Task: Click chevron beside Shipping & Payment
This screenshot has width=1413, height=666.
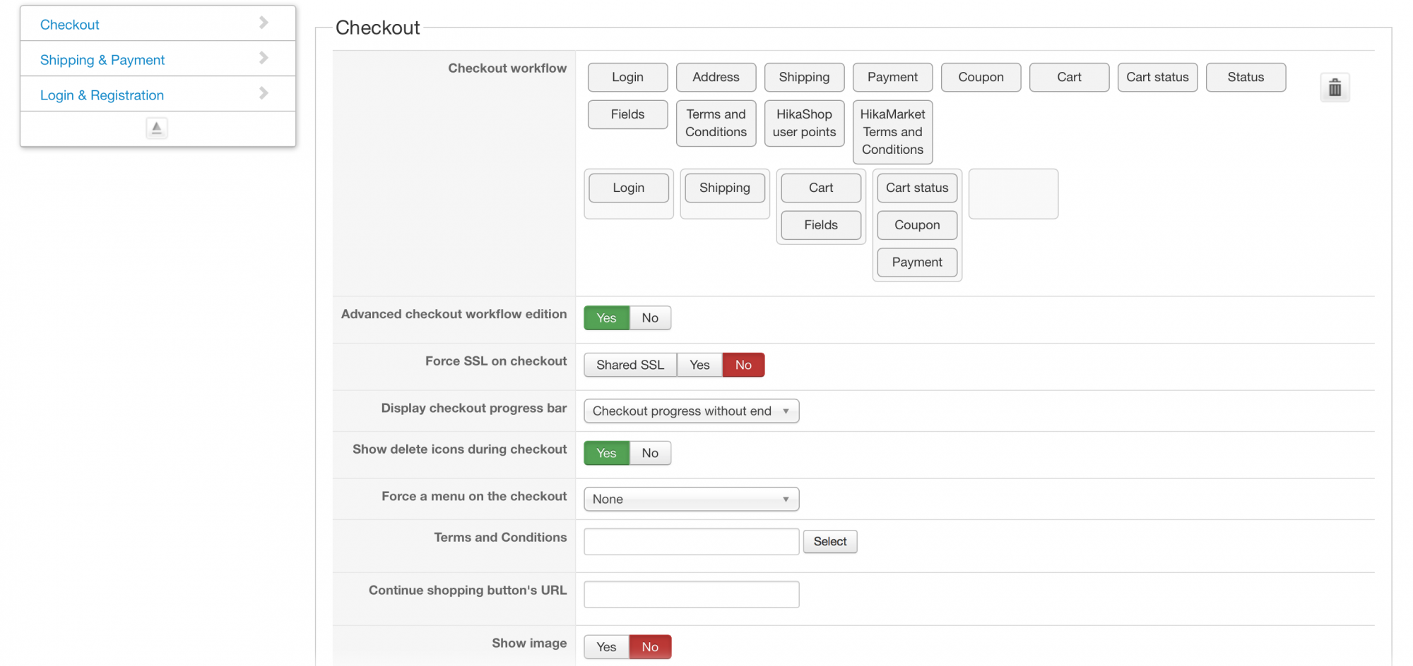Action: pyautogui.click(x=264, y=58)
